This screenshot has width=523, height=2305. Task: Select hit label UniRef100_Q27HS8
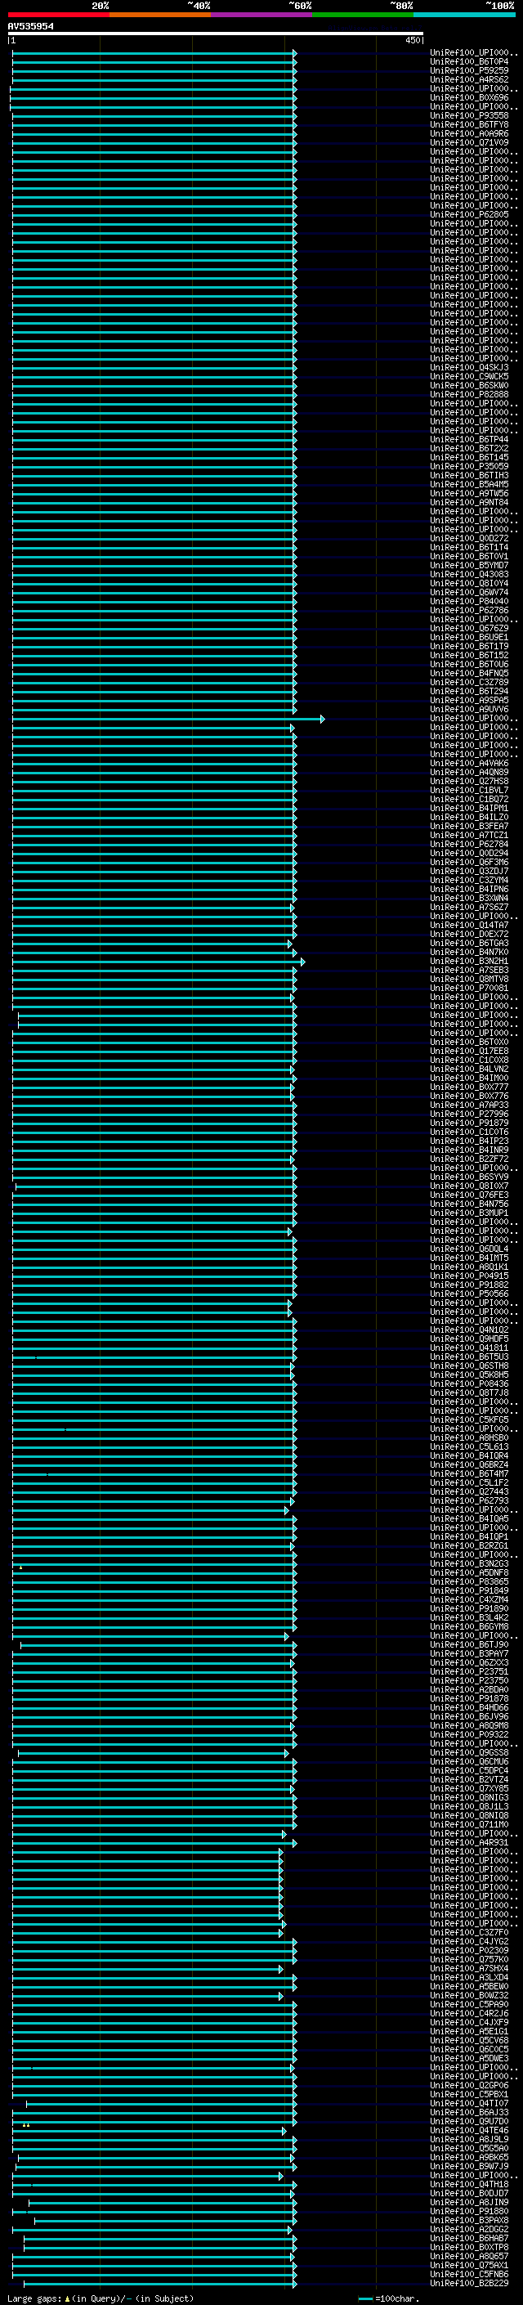pyautogui.click(x=469, y=781)
